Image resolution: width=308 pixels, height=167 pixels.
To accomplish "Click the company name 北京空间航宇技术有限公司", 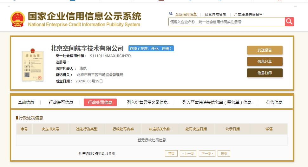I will click(x=87, y=48).
